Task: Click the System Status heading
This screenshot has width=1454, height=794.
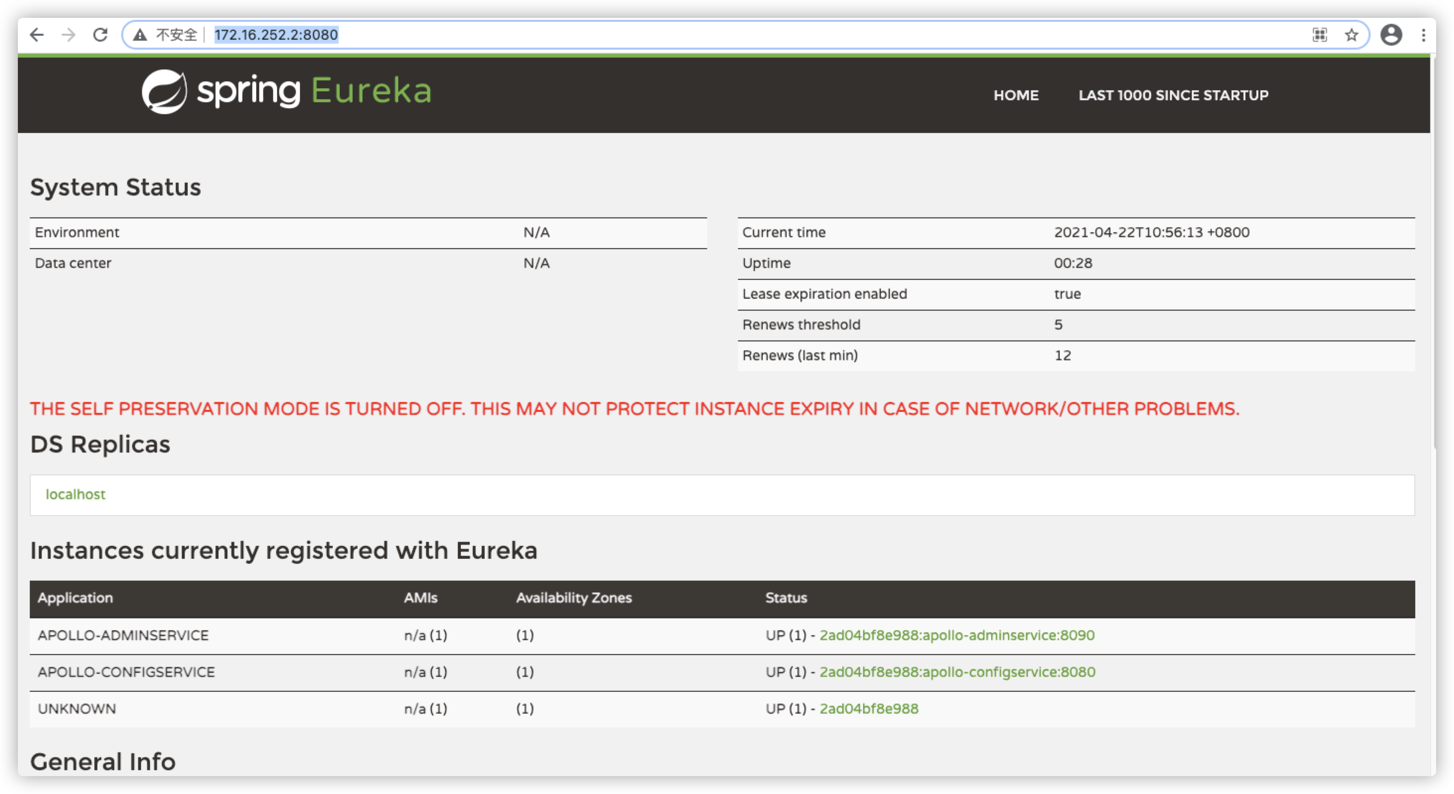Action: 115,187
